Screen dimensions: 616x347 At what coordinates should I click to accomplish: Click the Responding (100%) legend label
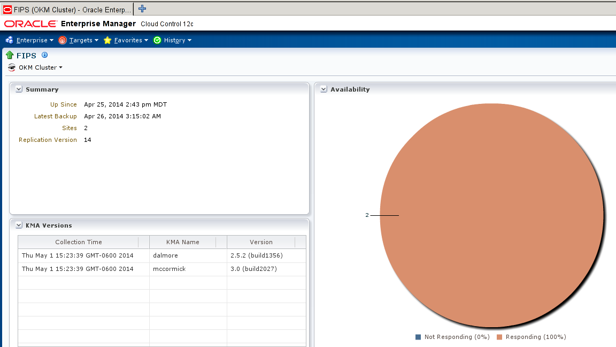(536, 337)
